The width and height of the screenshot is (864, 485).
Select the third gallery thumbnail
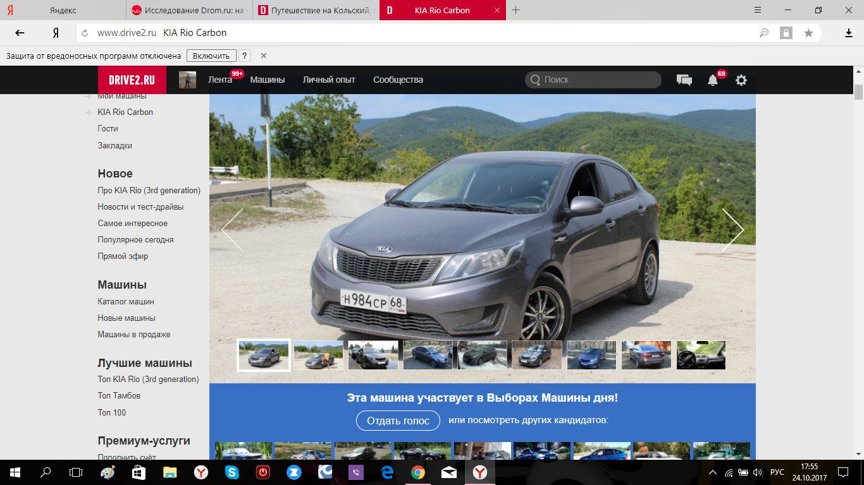(373, 355)
